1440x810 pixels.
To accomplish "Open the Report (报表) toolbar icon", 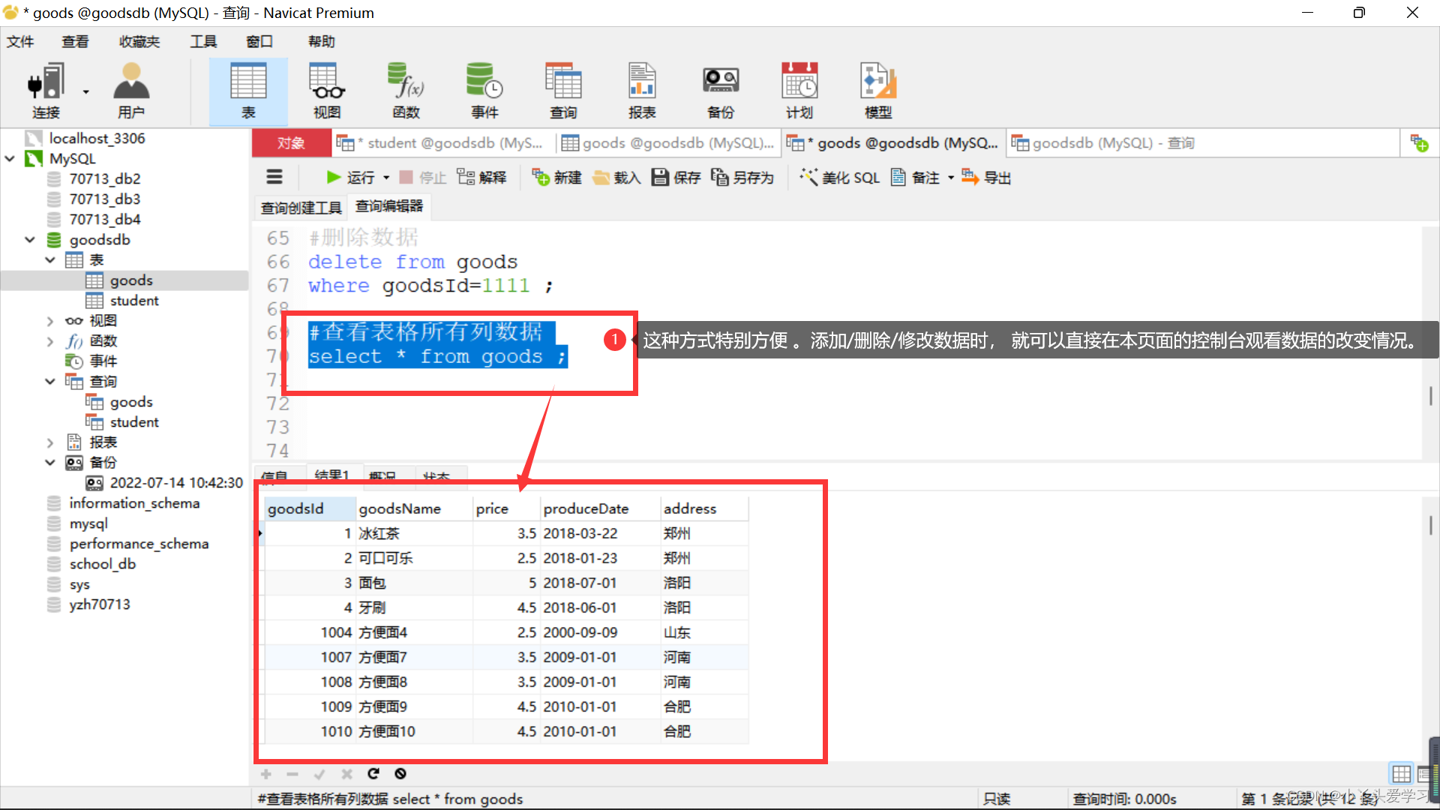I will click(x=642, y=91).
